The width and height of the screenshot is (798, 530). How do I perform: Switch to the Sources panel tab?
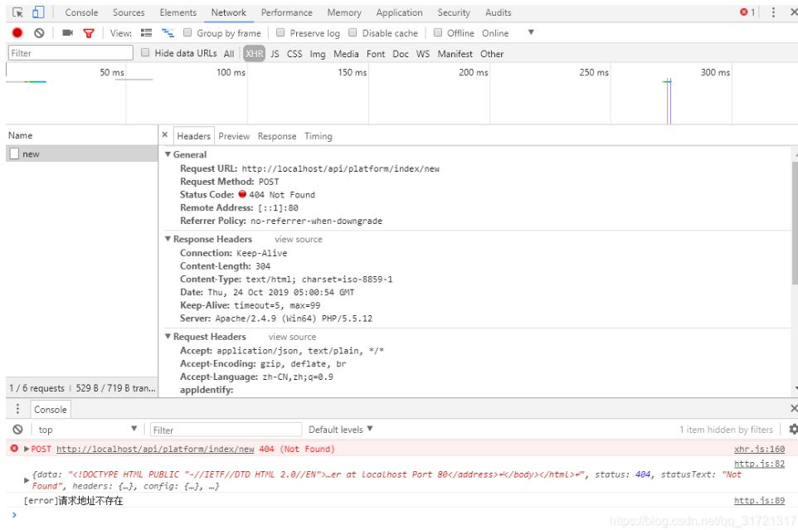click(x=129, y=12)
